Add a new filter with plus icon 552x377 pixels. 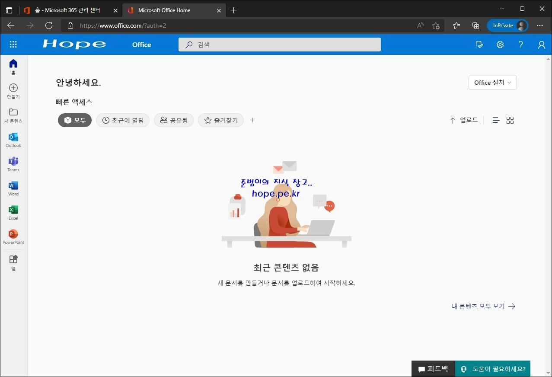pyautogui.click(x=253, y=120)
